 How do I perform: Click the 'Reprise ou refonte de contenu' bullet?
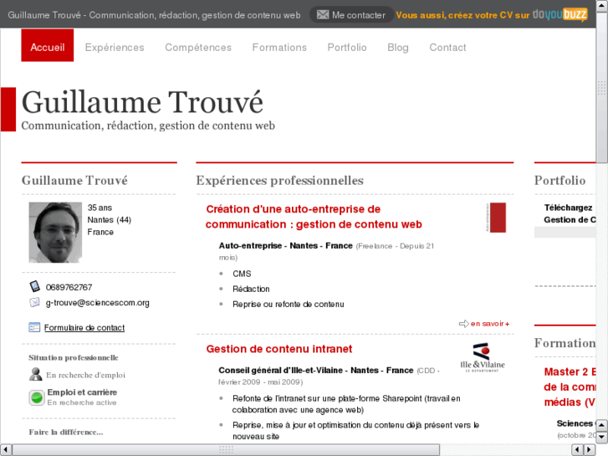point(288,304)
